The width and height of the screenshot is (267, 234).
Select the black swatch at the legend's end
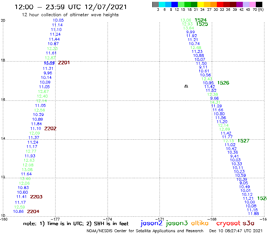(259, 4)
